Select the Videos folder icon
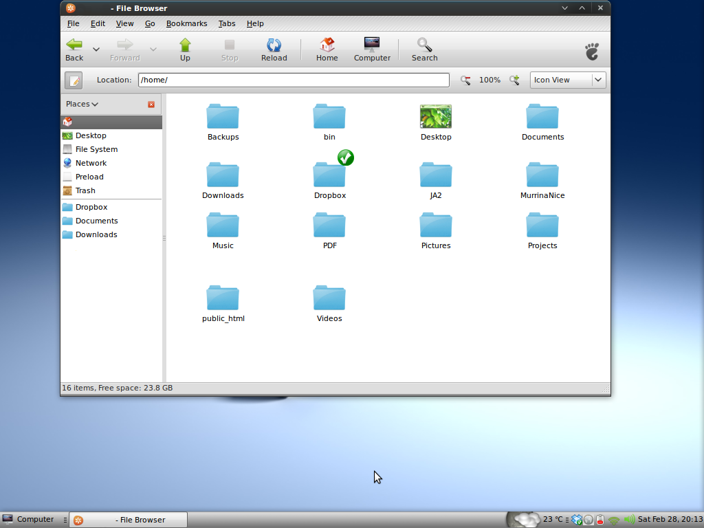The image size is (704, 528). pyautogui.click(x=329, y=298)
